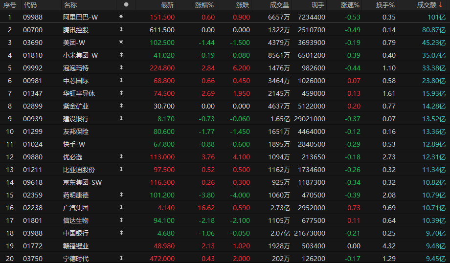Viewport: 450px width, 263px height.
Task: Click the up-down arrow icon beside 腾讯控股
Action: [121, 29]
